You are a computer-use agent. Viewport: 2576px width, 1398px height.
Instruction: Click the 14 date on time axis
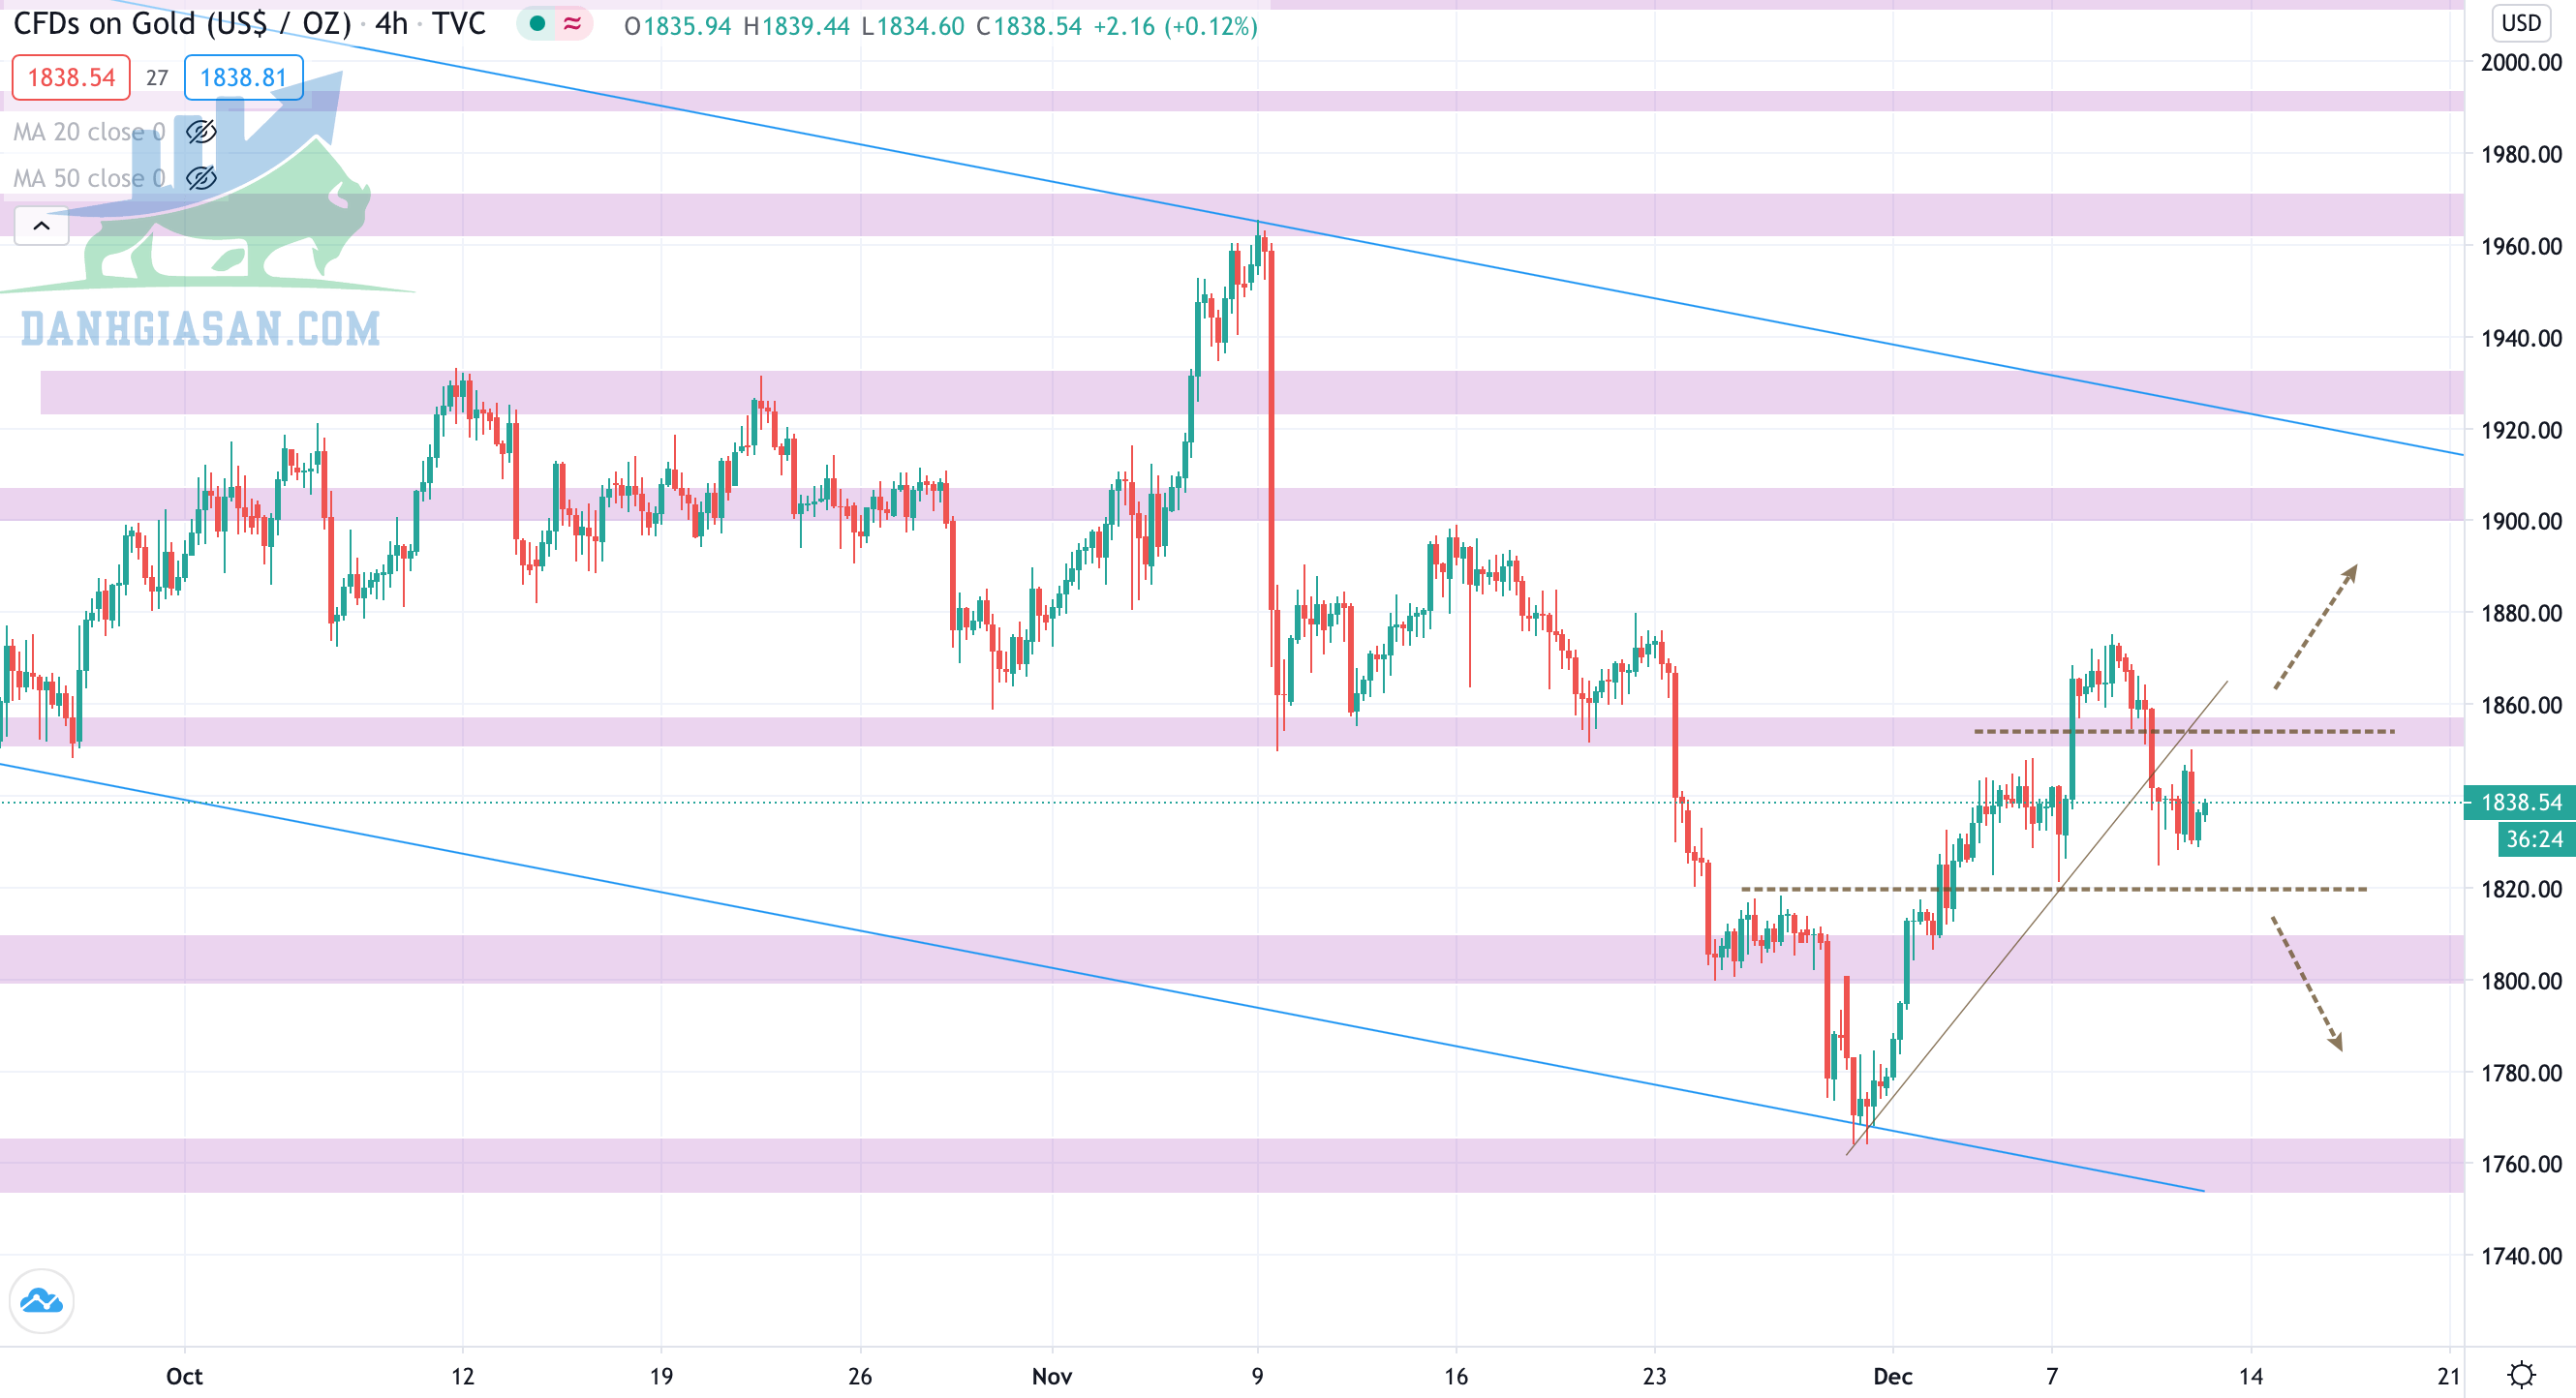tap(2250, 1376)
